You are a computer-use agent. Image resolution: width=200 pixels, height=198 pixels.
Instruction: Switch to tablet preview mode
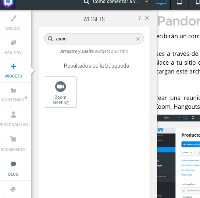coord(179,2)
